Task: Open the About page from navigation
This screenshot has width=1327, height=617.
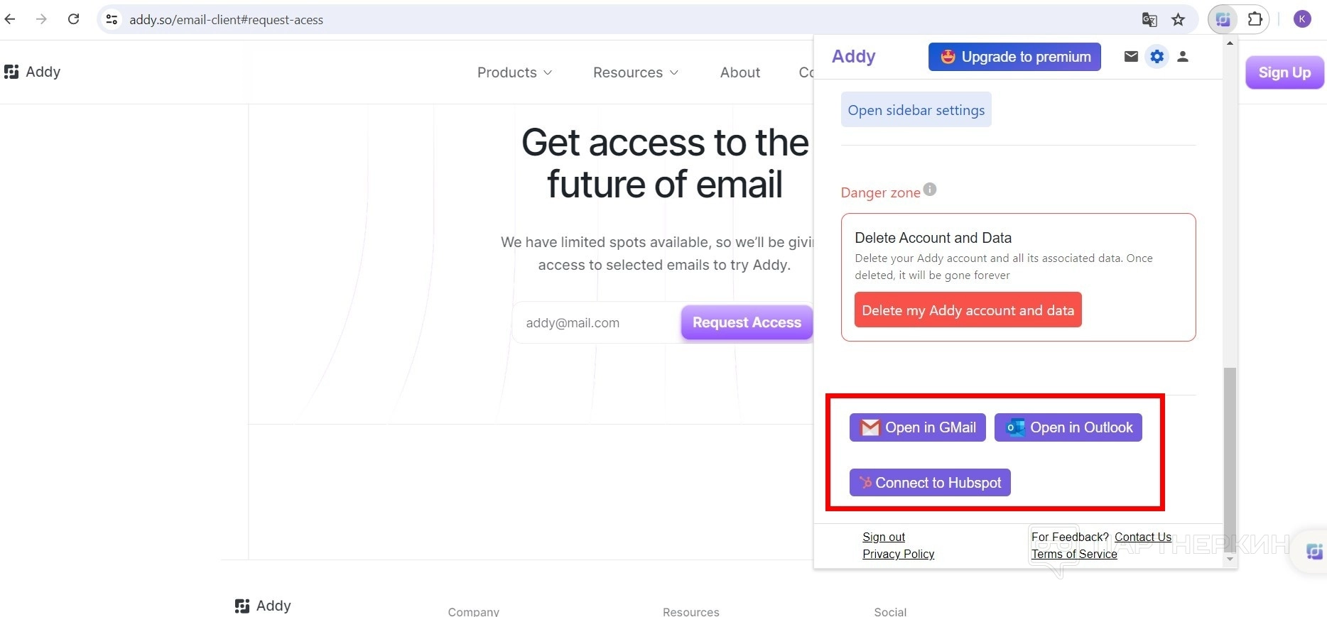Action: point(740,72)
